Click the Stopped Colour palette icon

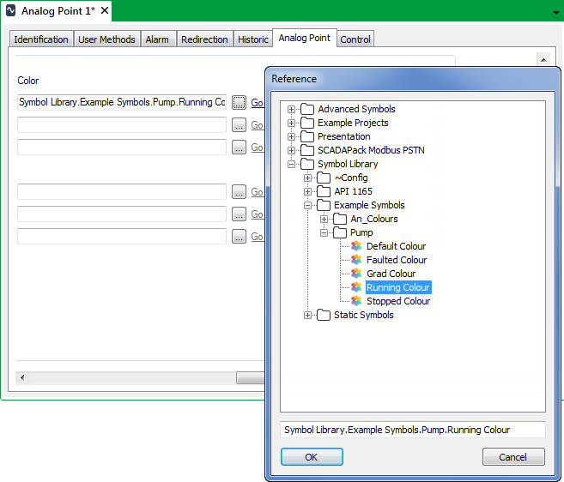pos(356,301)
